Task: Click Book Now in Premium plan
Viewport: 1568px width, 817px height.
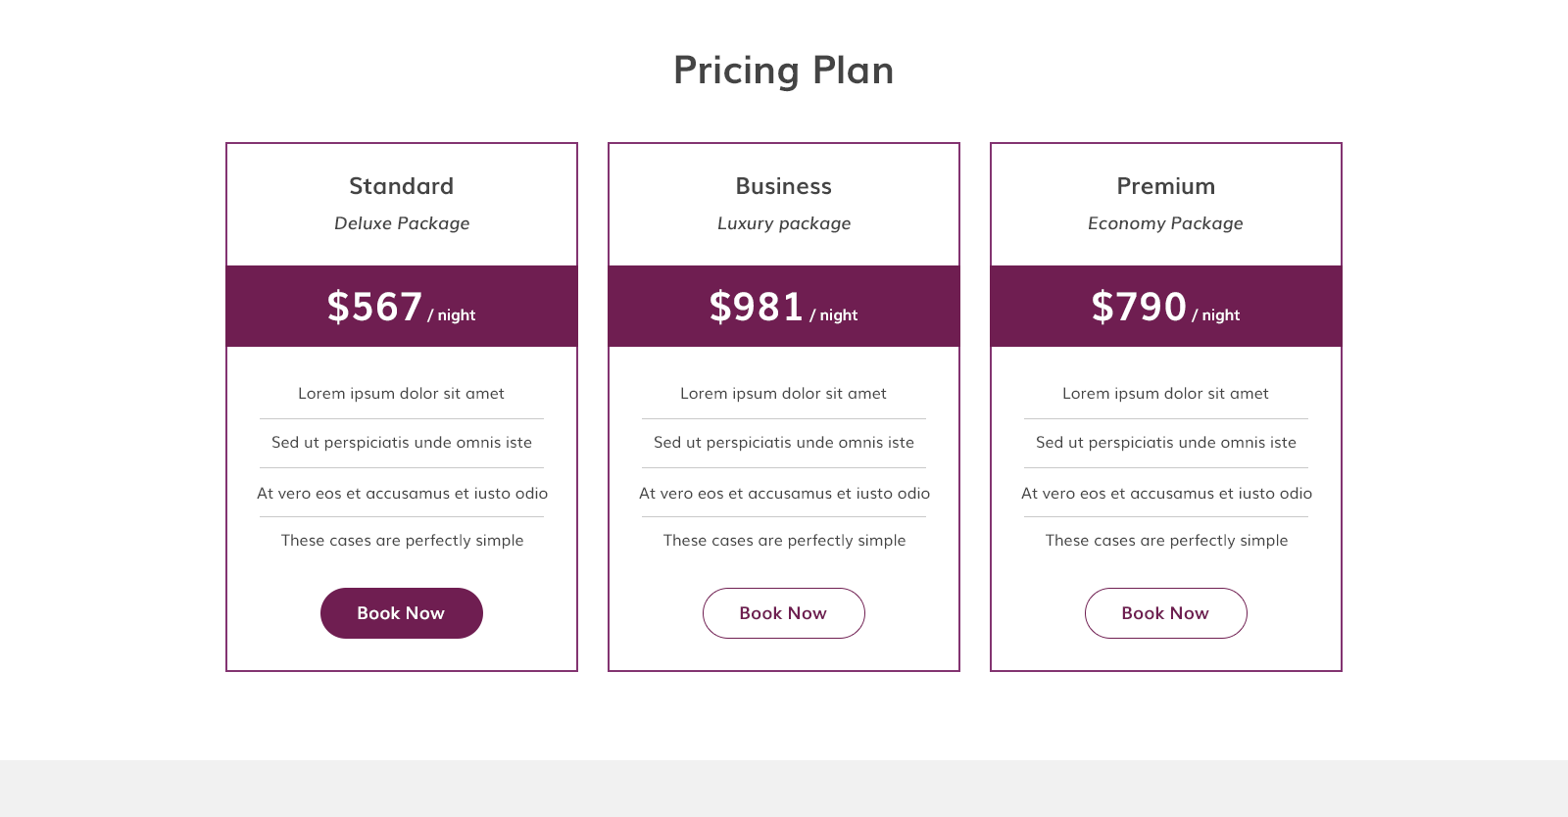Action: pyautogui.click(x=1166, y=613)
